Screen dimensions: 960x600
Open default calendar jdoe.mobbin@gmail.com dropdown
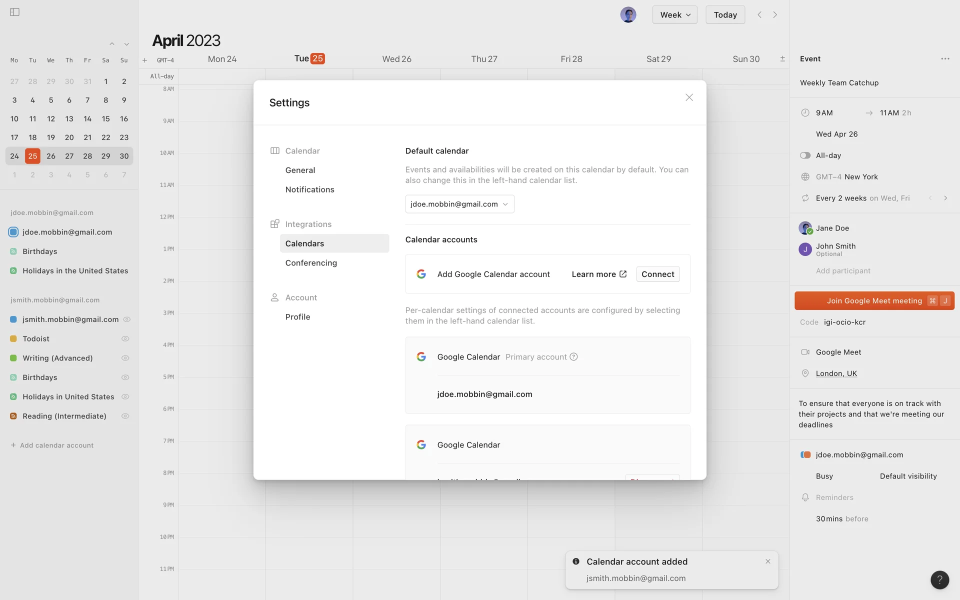click(459, 204)
